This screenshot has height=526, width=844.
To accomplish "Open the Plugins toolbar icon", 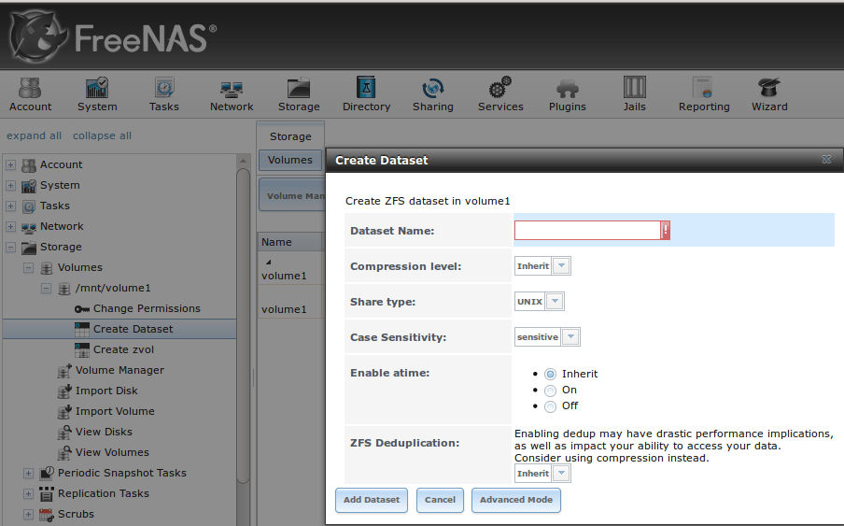I will tap(568, 89).
